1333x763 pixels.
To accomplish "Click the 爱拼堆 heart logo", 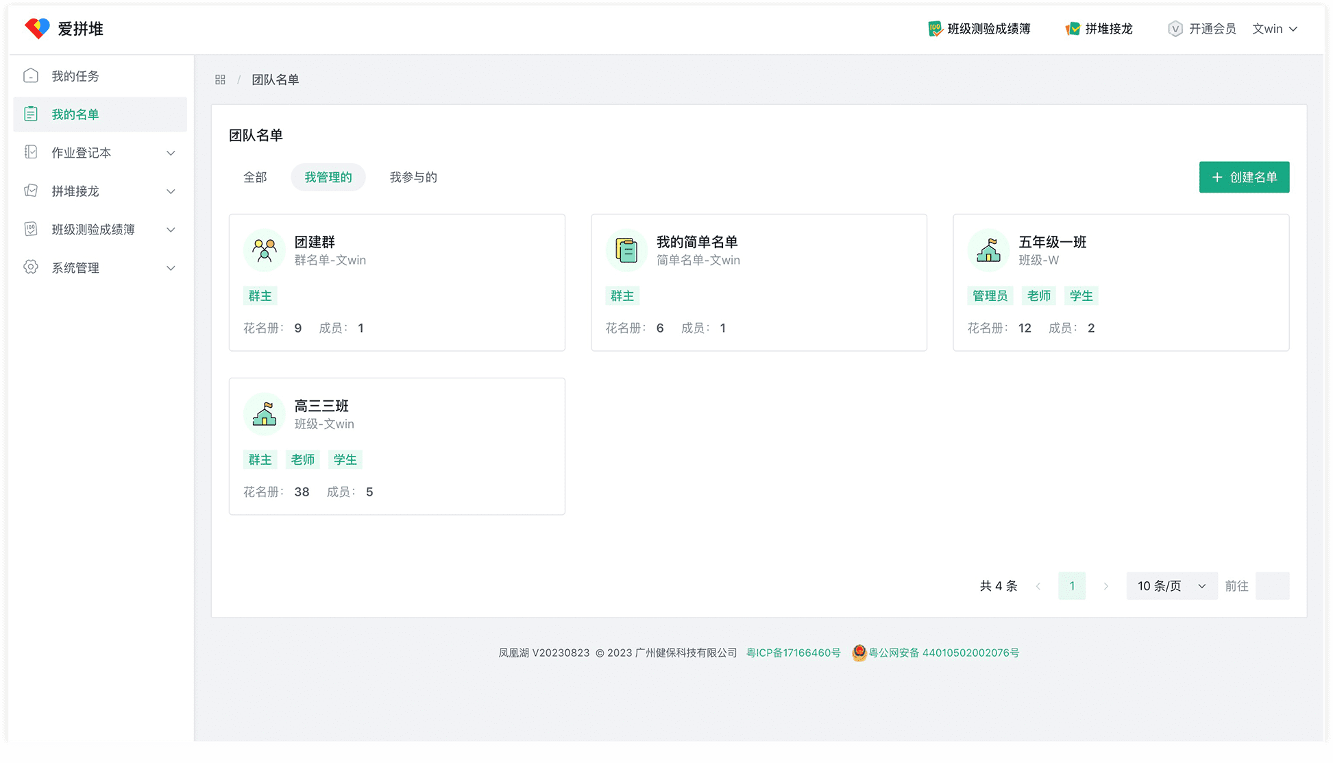I will (x=37, y=28).
